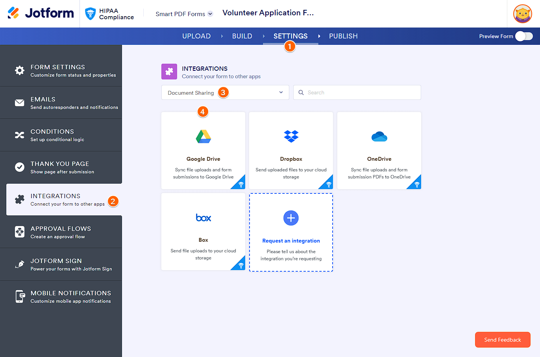Open the Jotform Sign section
Screen dimensions: 540x357
pyautogui.click(x=61, y=264)
